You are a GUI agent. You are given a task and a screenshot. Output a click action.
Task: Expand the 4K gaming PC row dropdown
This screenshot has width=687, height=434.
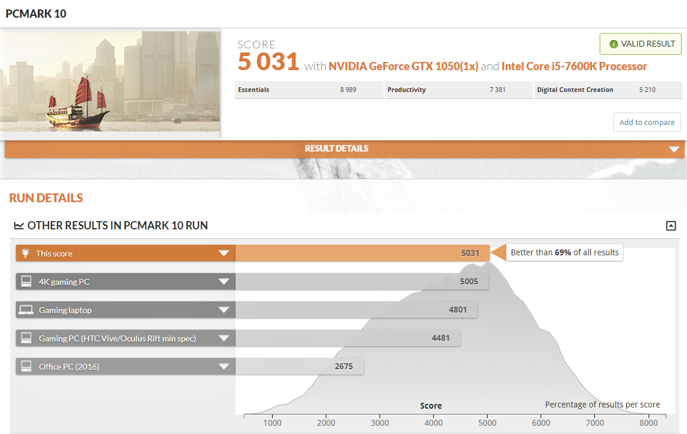224,282
